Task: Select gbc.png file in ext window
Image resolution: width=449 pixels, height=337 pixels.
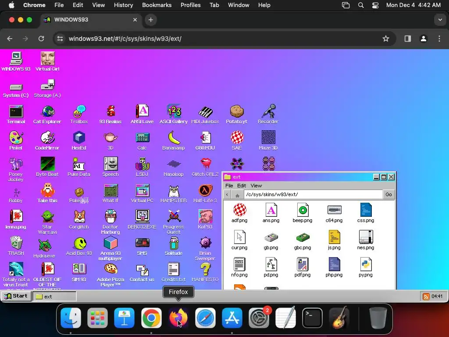Action: 303,241
